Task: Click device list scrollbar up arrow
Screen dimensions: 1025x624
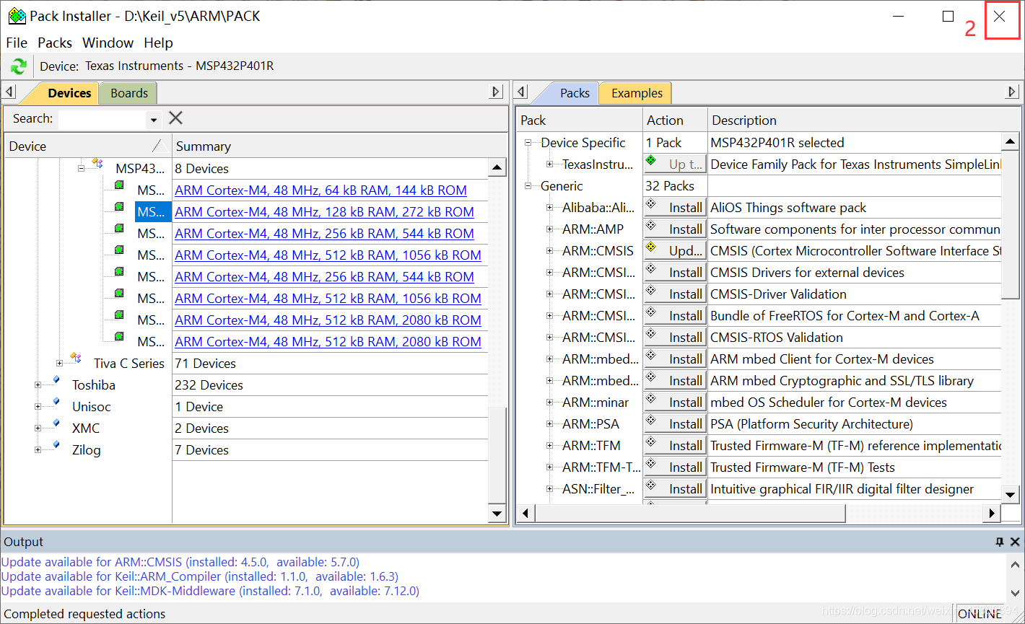Action: click(x=497, y=168)
